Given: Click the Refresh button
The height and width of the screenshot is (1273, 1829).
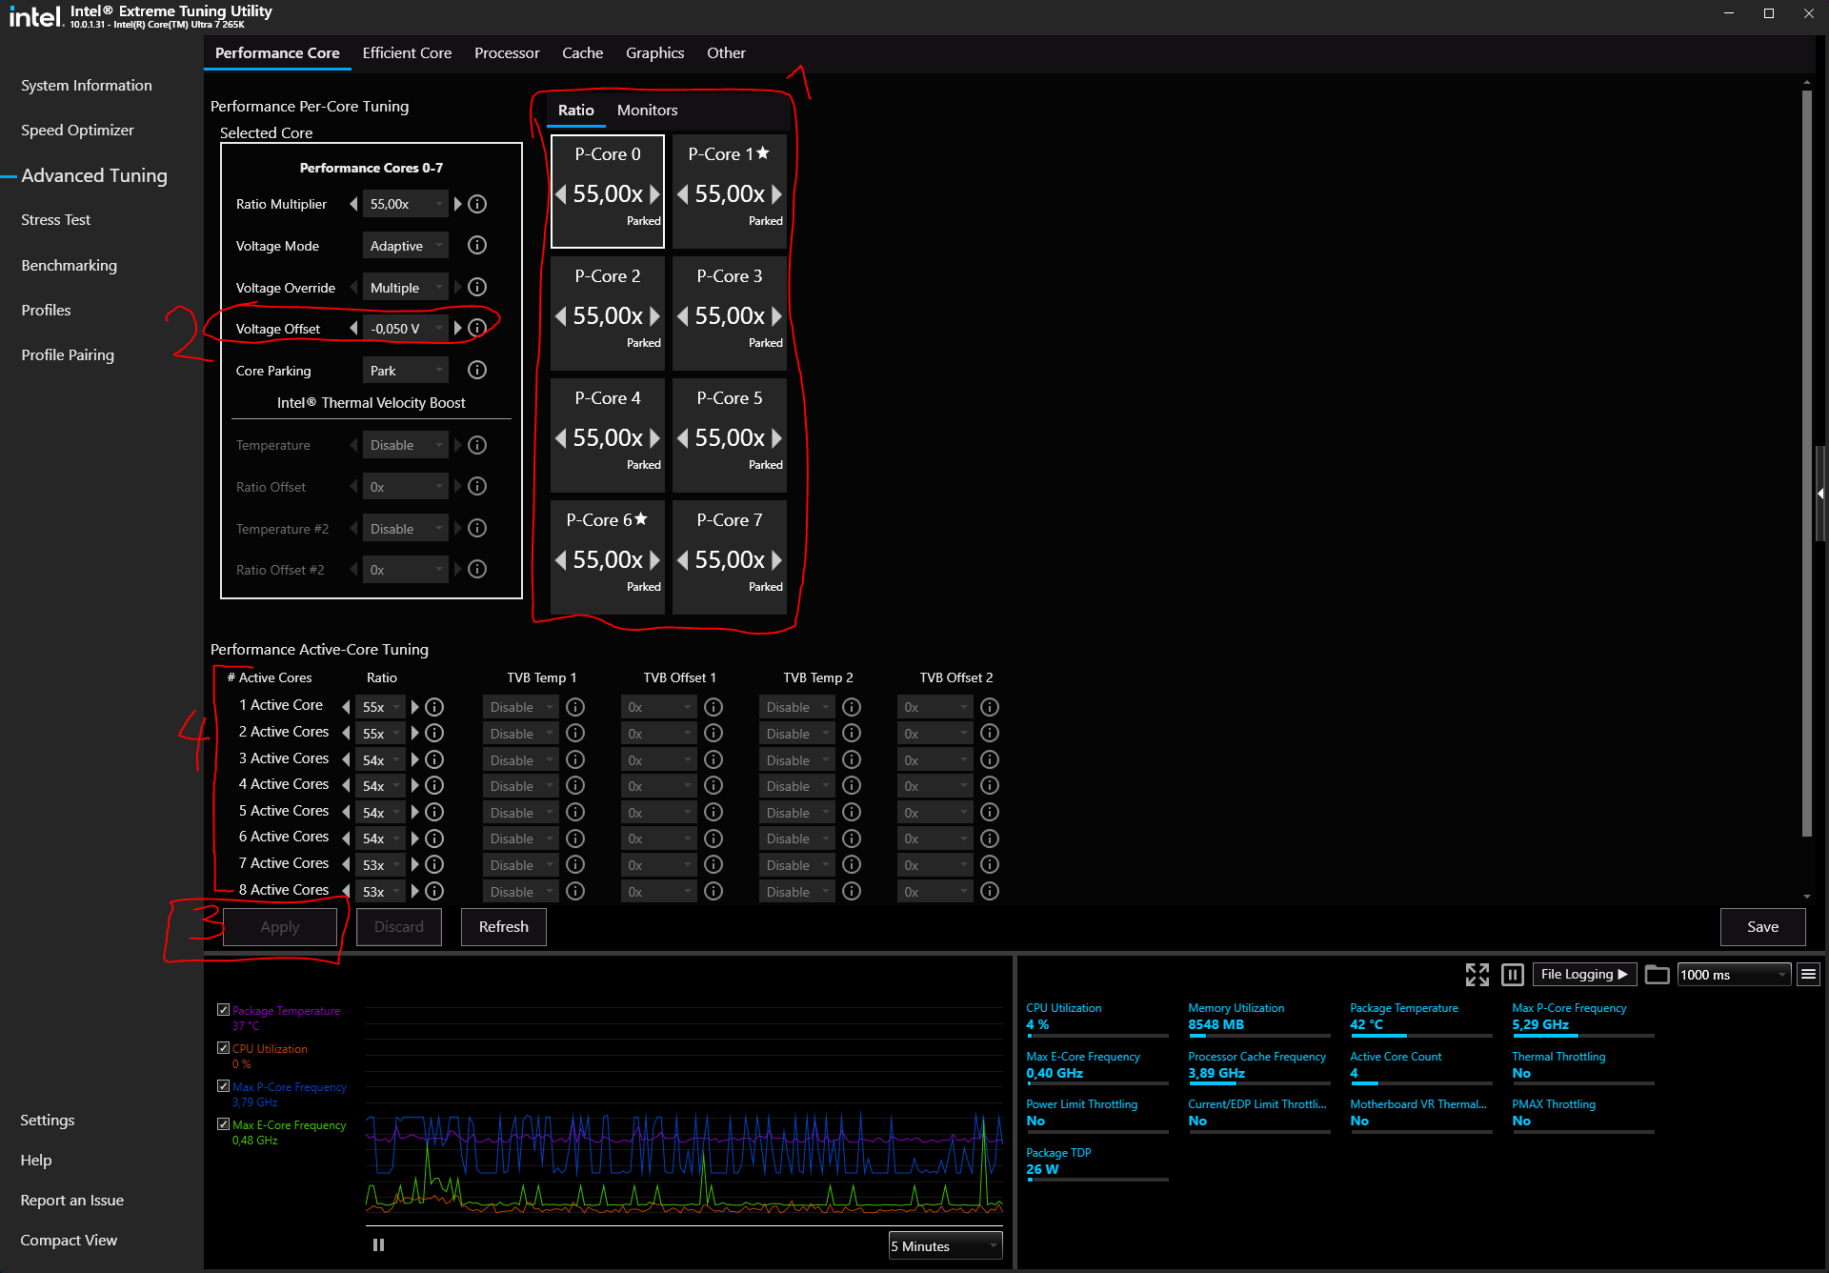Looking at the screenshot, I should [503, 926].
